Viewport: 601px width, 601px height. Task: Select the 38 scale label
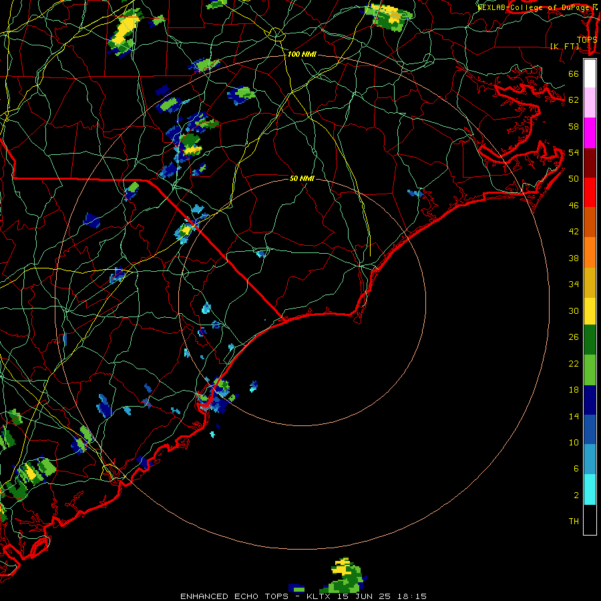click(x=574, y=258)
